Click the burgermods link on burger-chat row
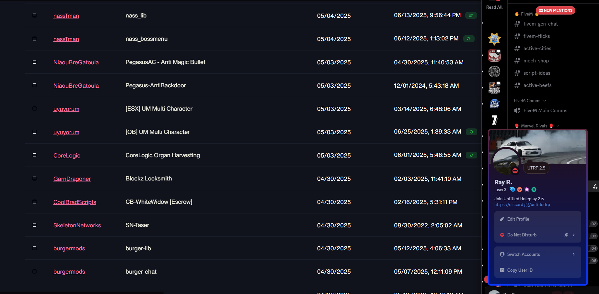Image resolution: width=599 pixels, height=294 pixels. point(69,272)
